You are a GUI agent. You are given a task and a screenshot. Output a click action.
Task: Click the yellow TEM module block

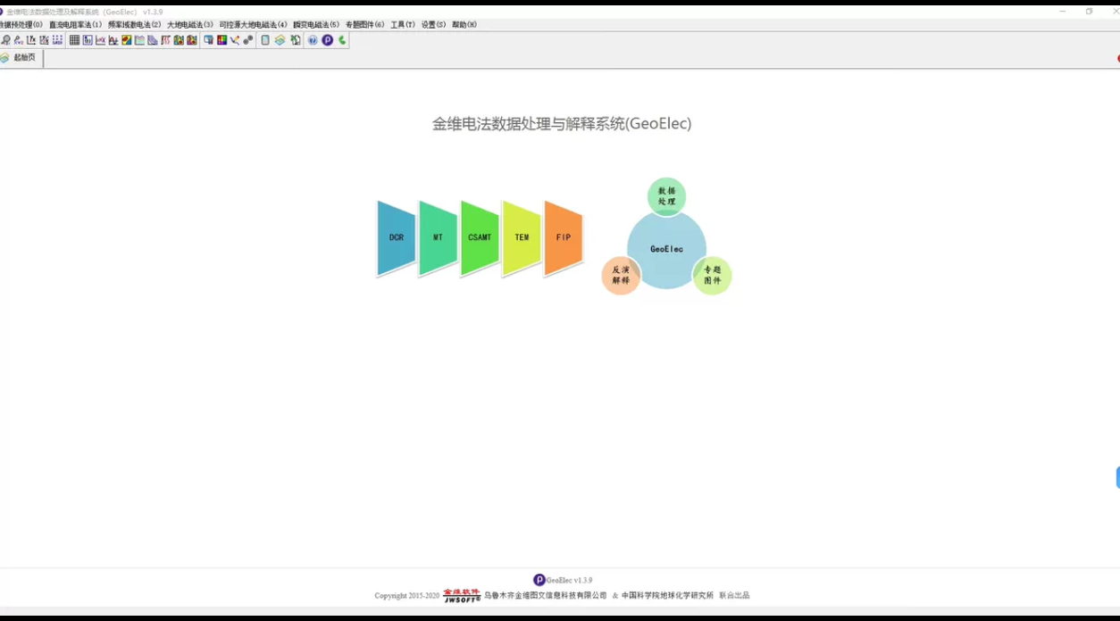[x=522, y=238]
